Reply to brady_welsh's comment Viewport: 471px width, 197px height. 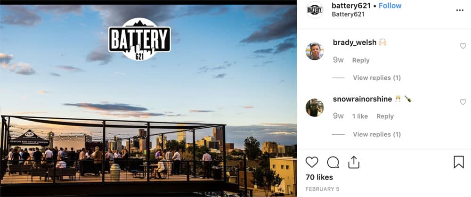click(x=361, y=60)
